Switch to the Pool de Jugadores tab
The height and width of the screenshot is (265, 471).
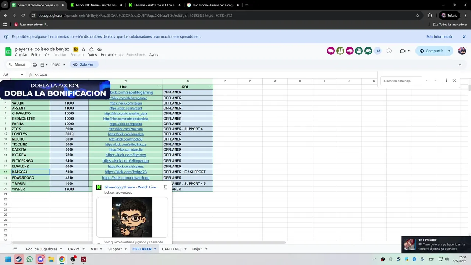pos(42,249)
